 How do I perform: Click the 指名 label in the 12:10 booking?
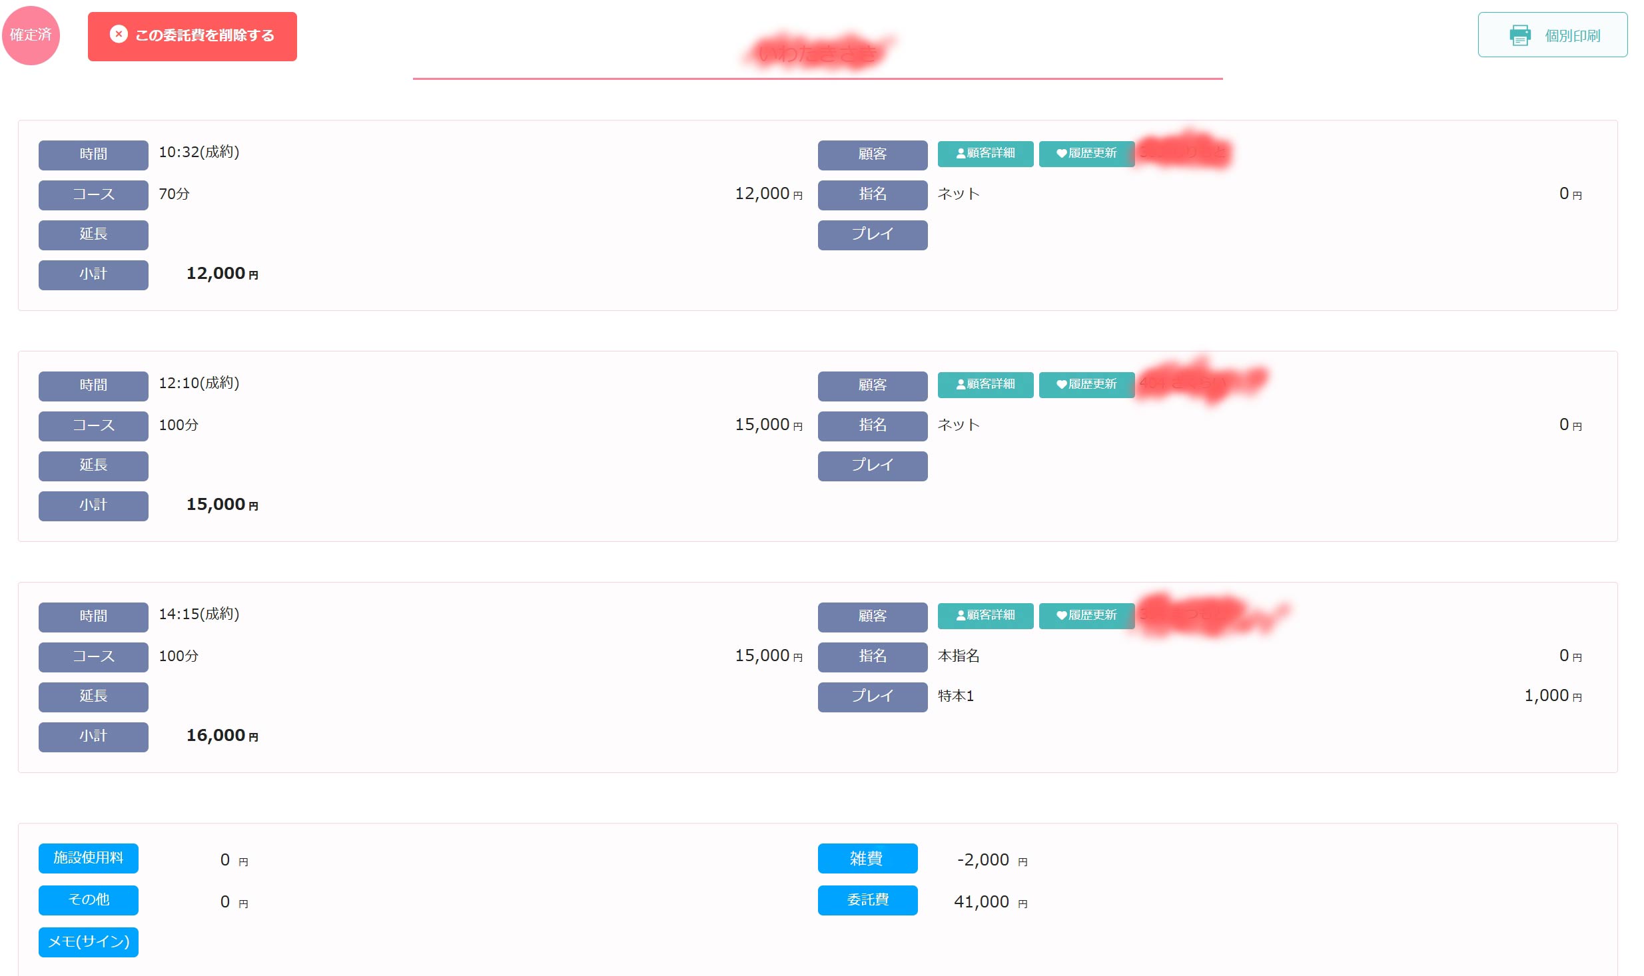click(873, 426)
